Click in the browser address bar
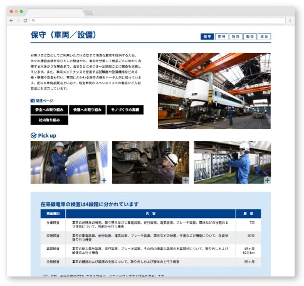304x286 pixels. (x=158, y=21)
